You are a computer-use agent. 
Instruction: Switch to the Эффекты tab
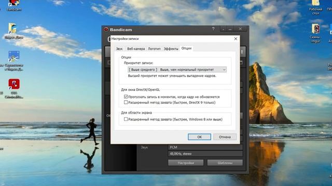pos(171,49)
